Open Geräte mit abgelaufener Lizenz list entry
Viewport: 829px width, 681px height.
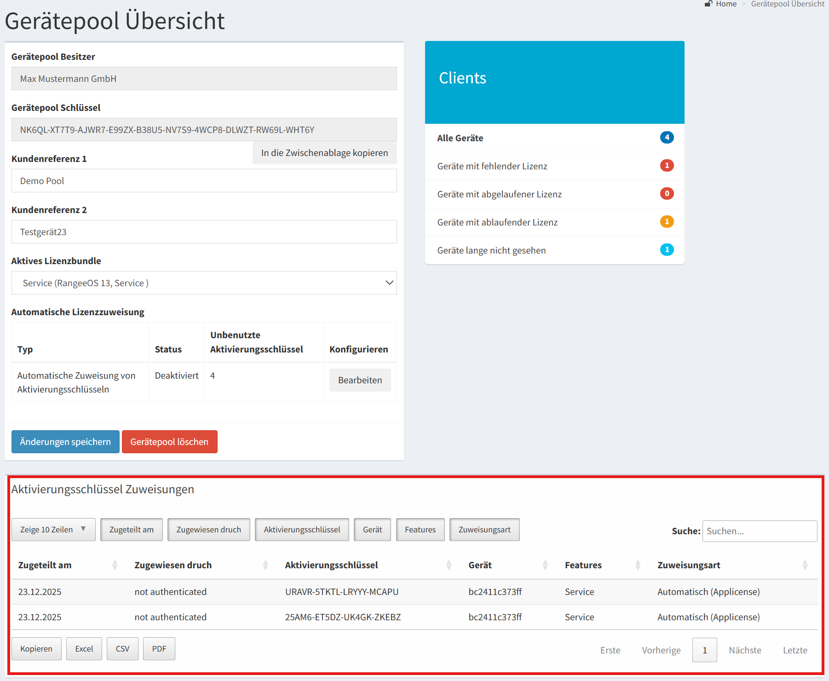(x=499, y=194)
